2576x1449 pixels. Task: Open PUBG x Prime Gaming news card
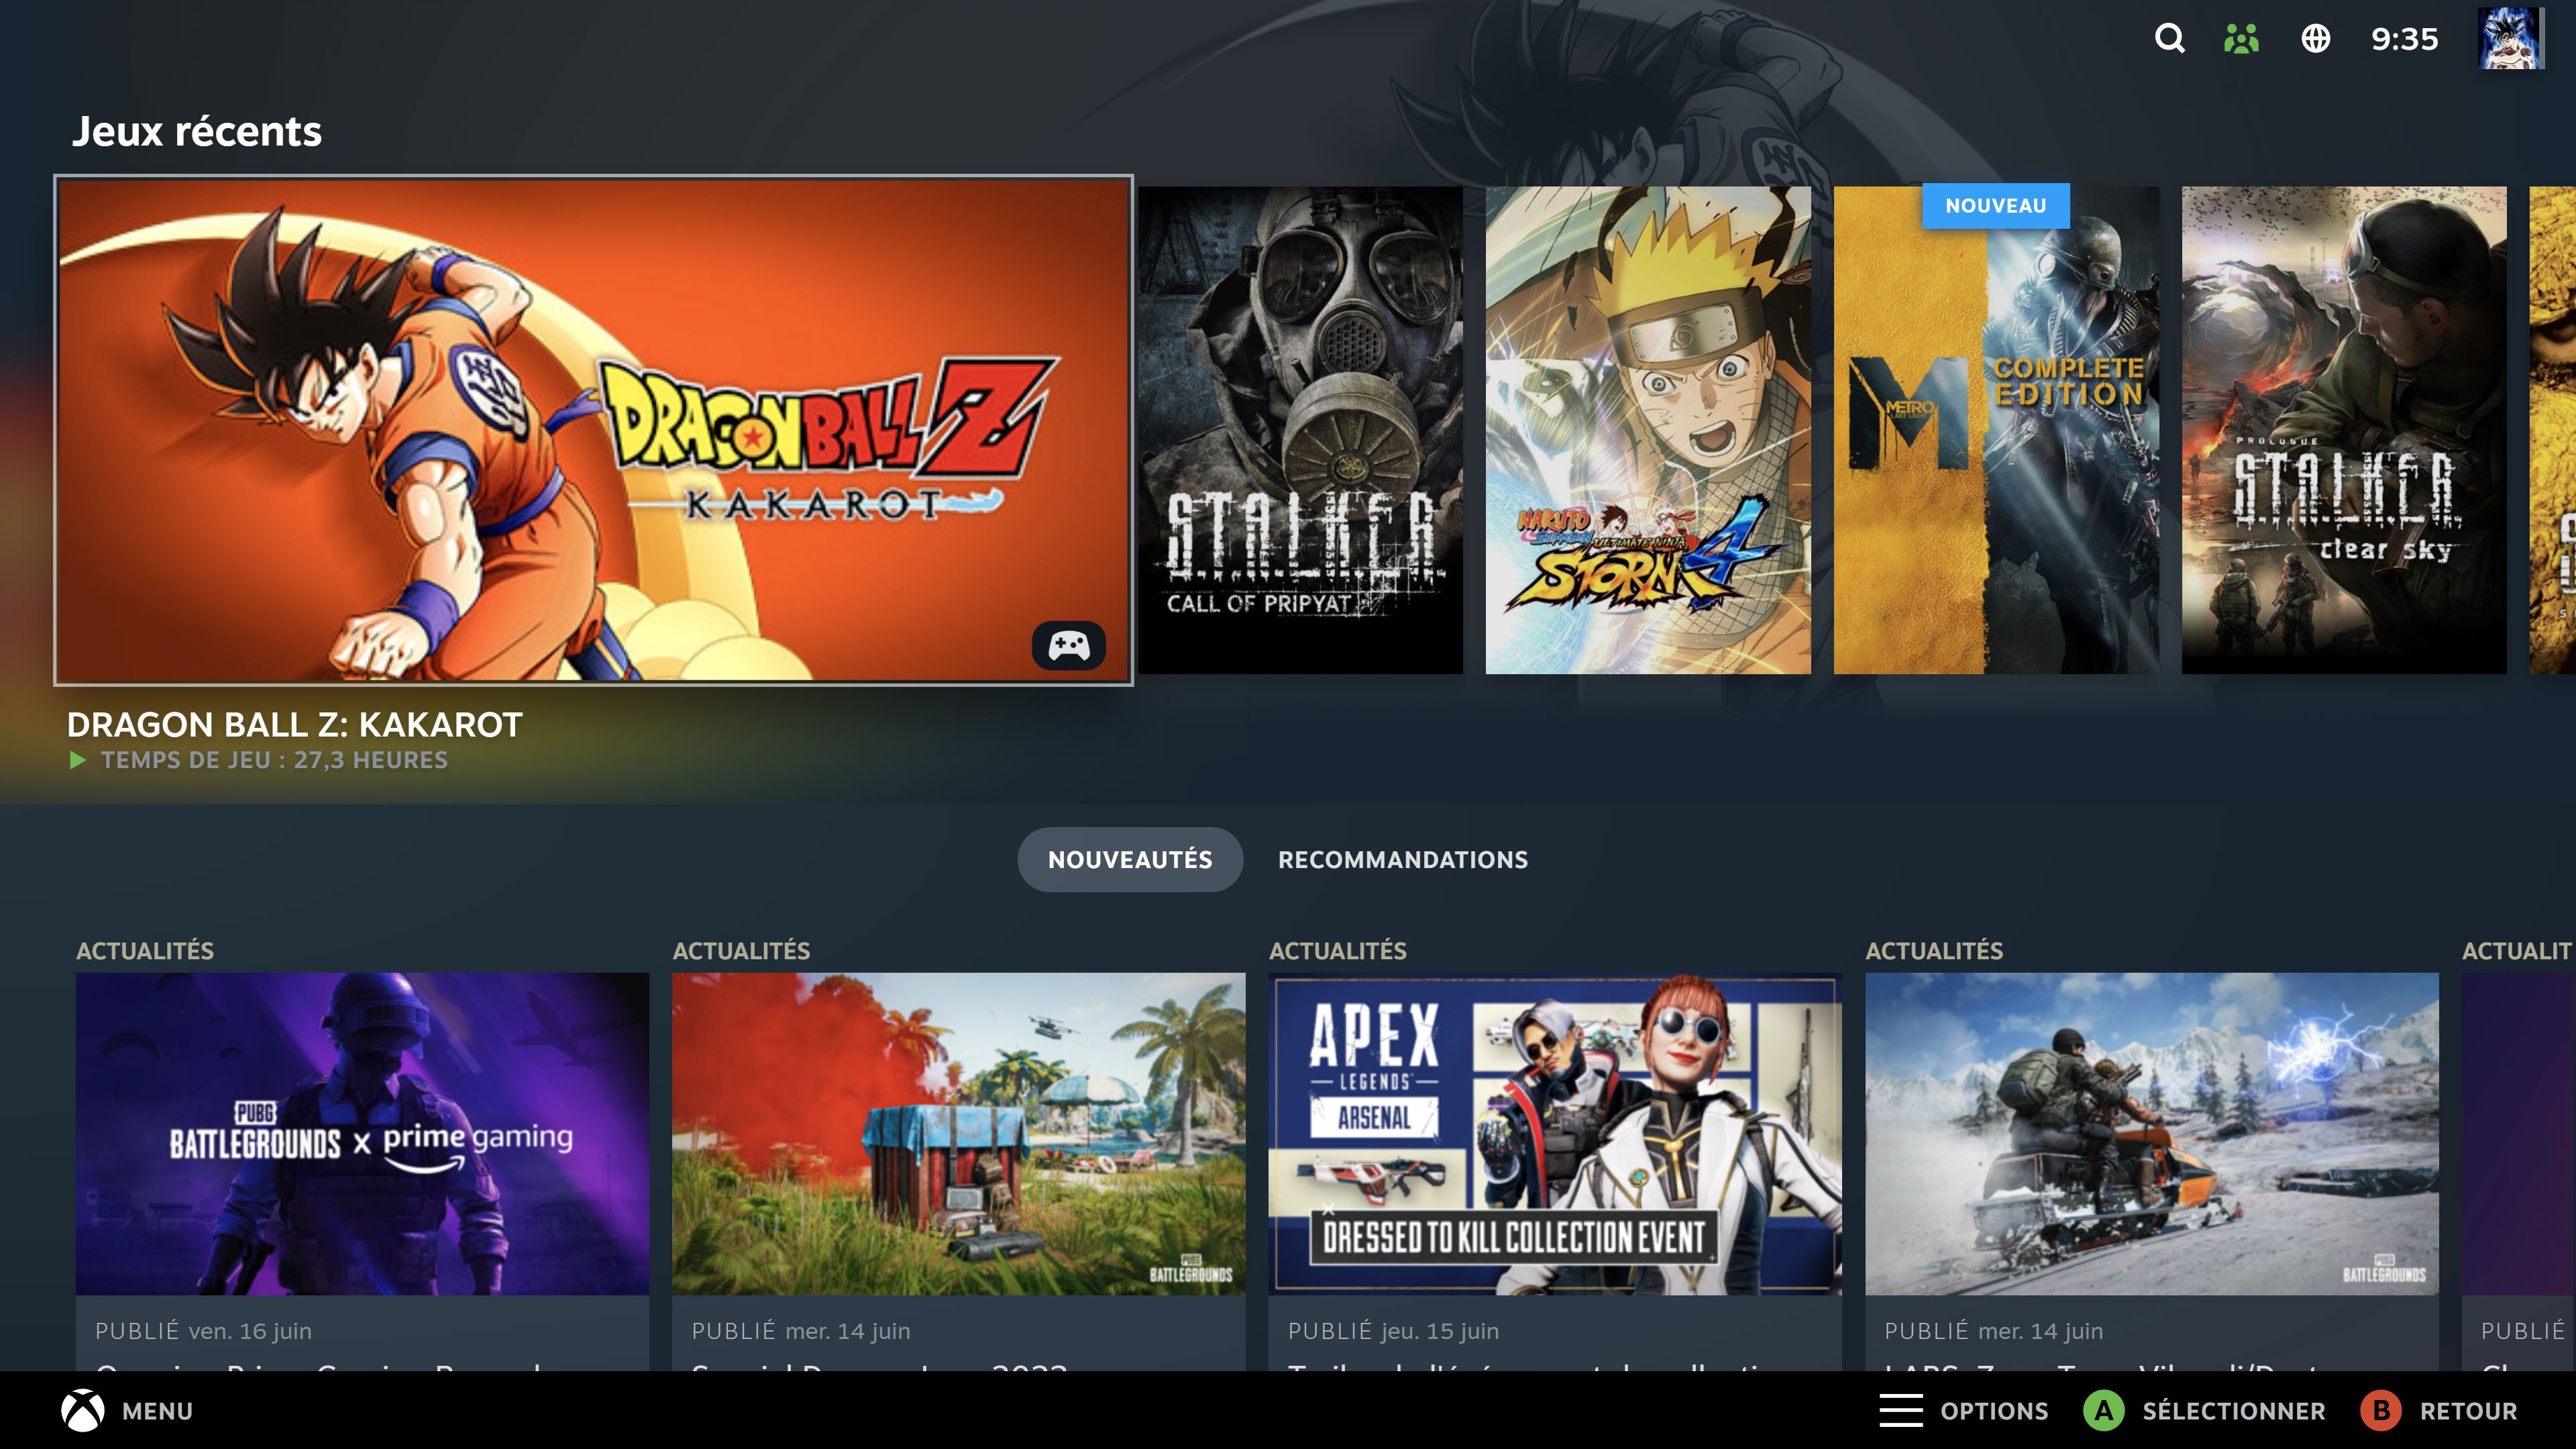click(362, 1134)
